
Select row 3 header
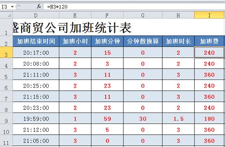click(x=6, y=52)
